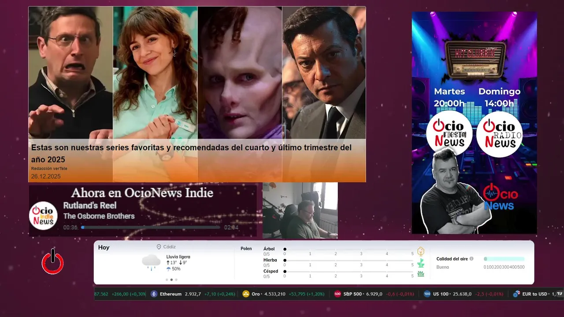This screenshot has width=564, height=317.
Task: Click the umbrella precipitation icon
Action: (x=169, y=269)
